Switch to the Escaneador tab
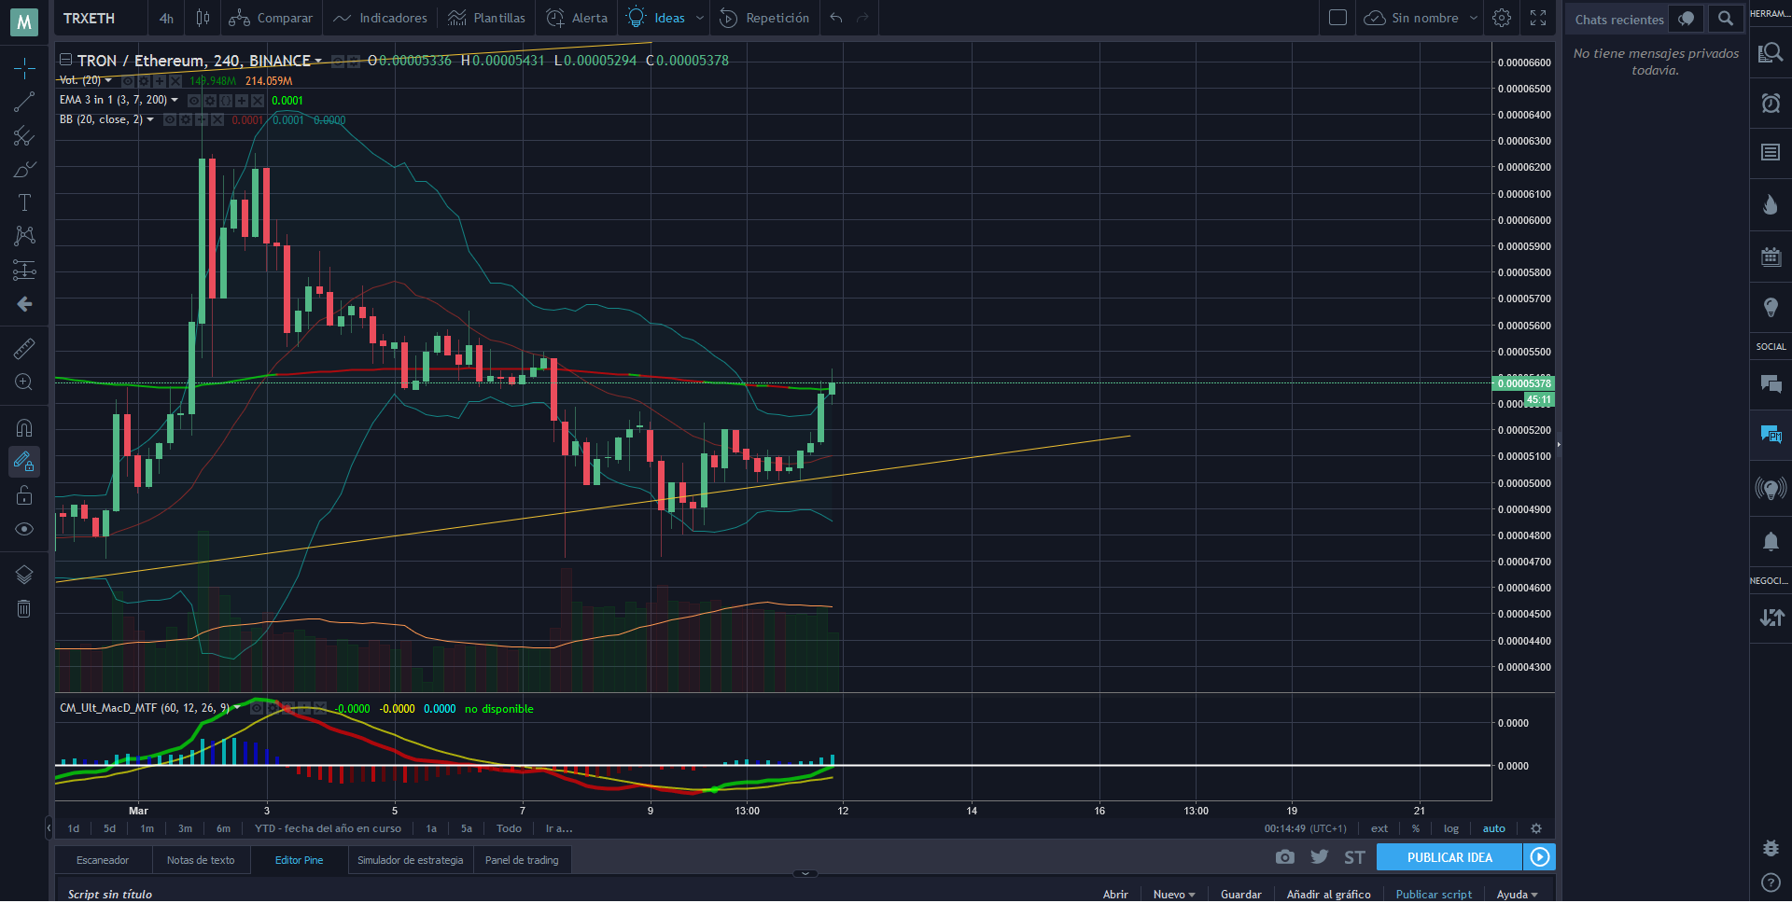Viewport: 1792px width, 903px height. tap(103, 860)
